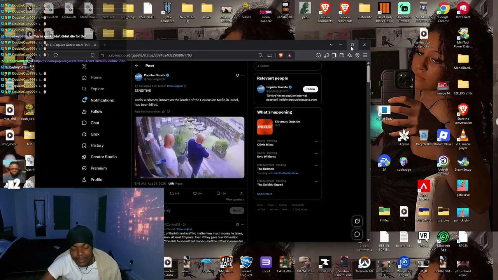498x280 pixels.
Task: Open options for The Suicide Squad trend
Action: pos(316,181)
